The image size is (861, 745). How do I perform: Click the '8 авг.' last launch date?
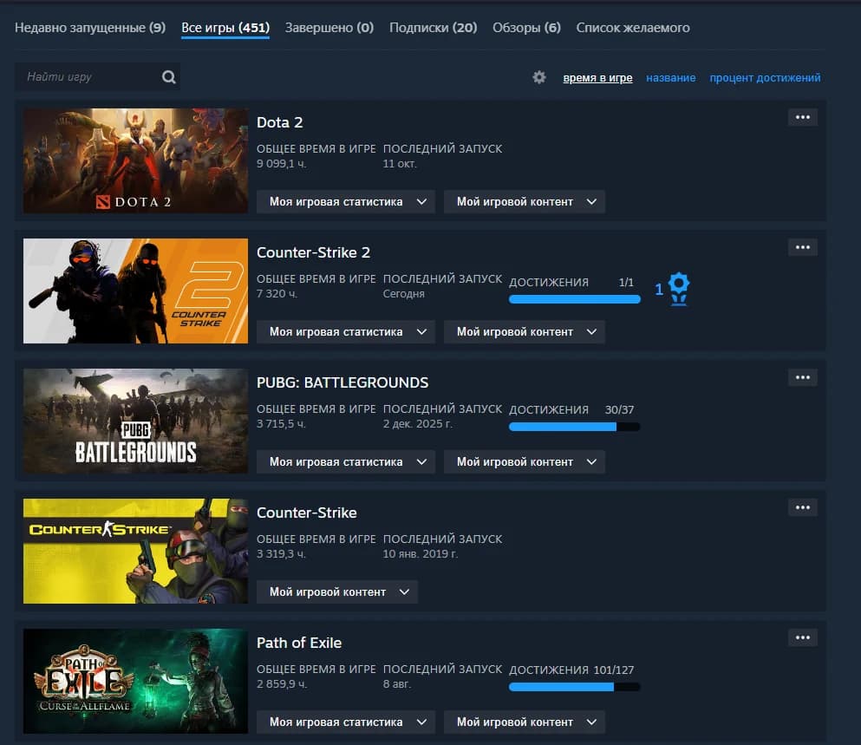point(397,684)
